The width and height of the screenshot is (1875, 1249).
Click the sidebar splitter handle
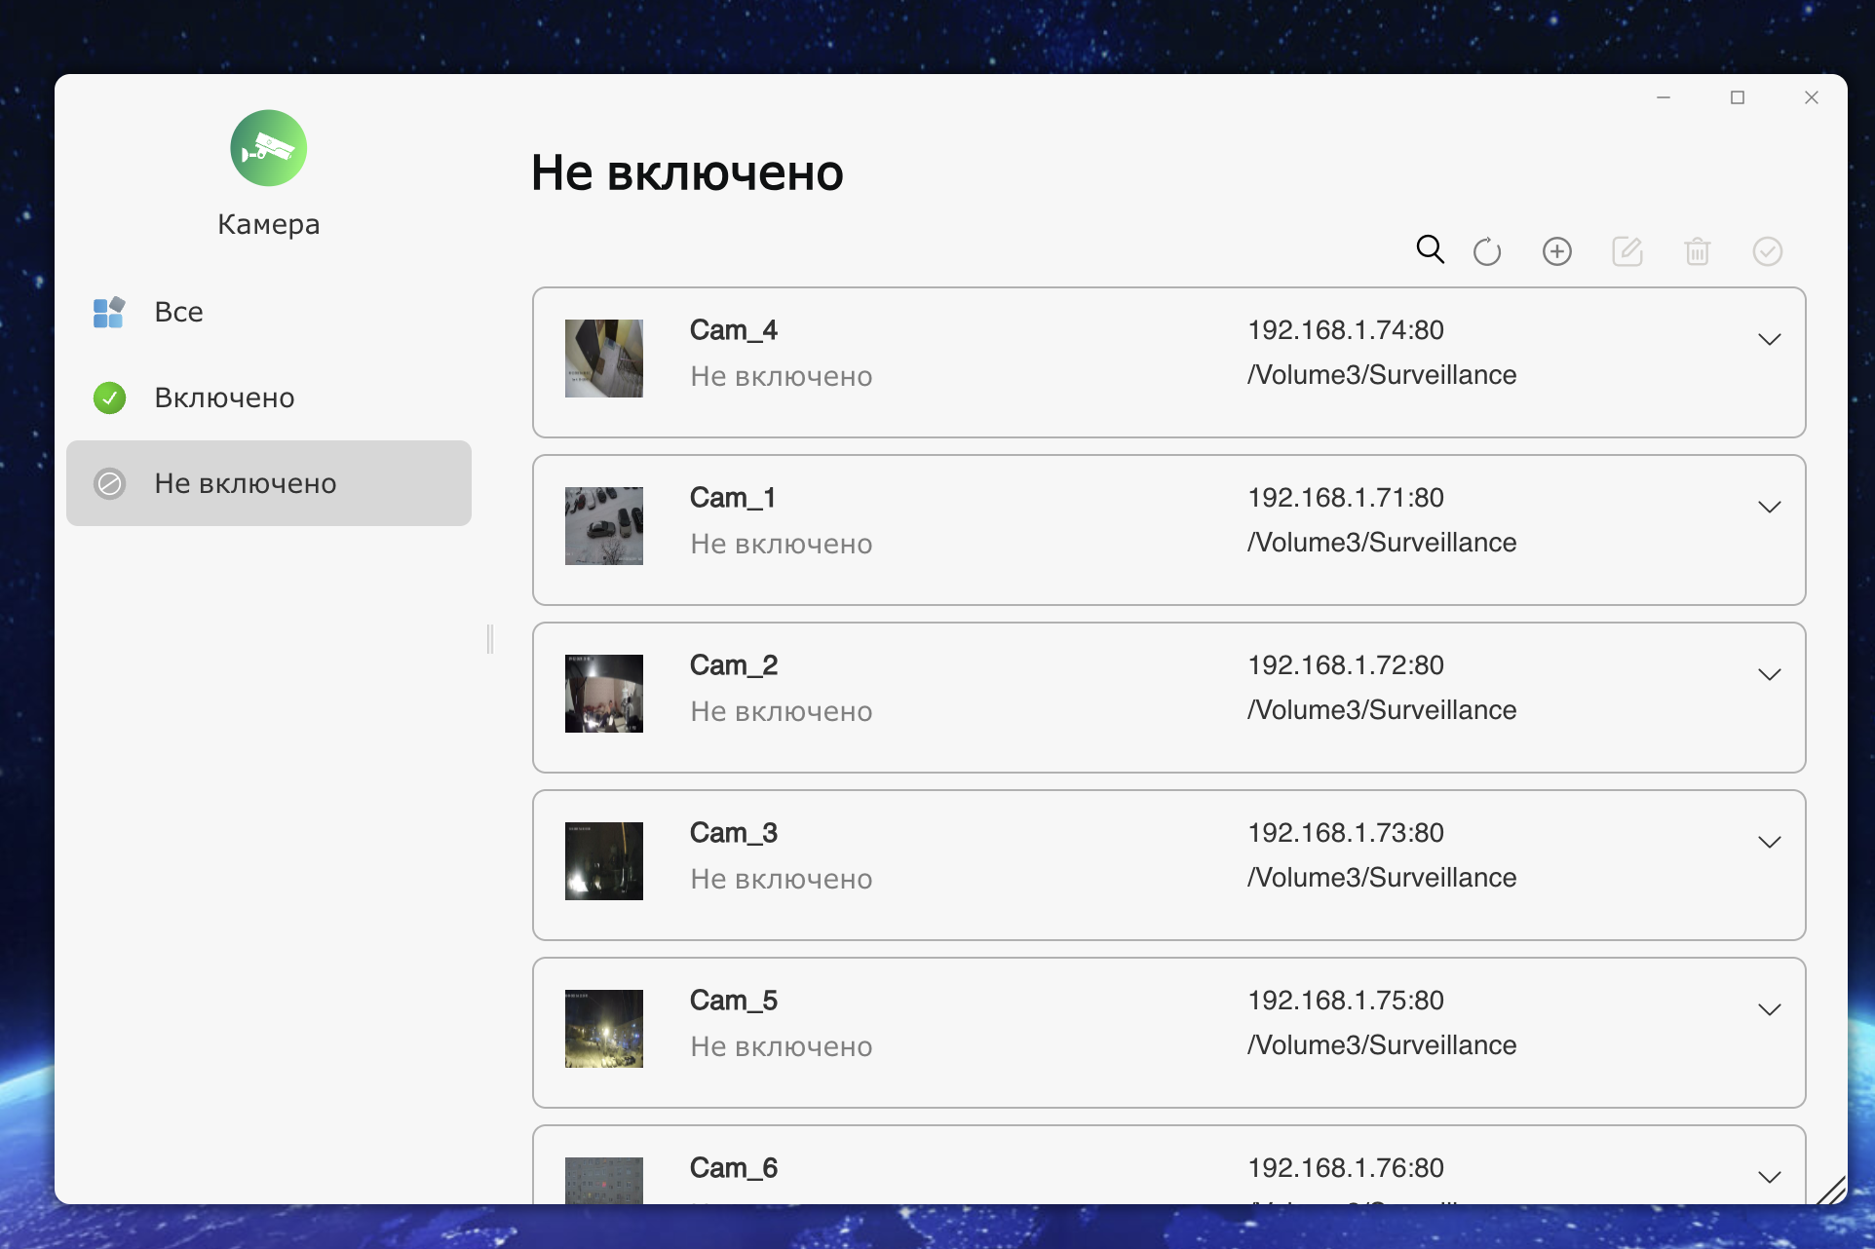[x=490, y=639]
